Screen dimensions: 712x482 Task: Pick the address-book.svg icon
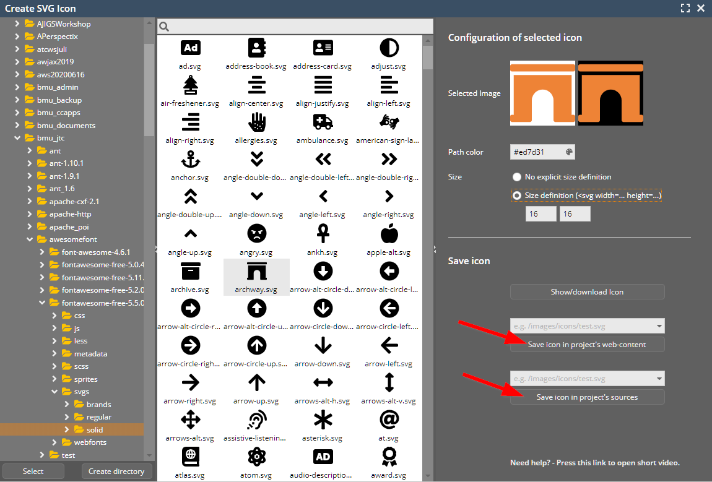(256, 48)
